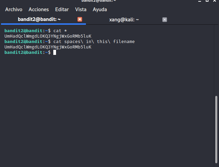Click the window title bar text
The width and height of the screenshot is (219, 167).
(x=98, y=1)
